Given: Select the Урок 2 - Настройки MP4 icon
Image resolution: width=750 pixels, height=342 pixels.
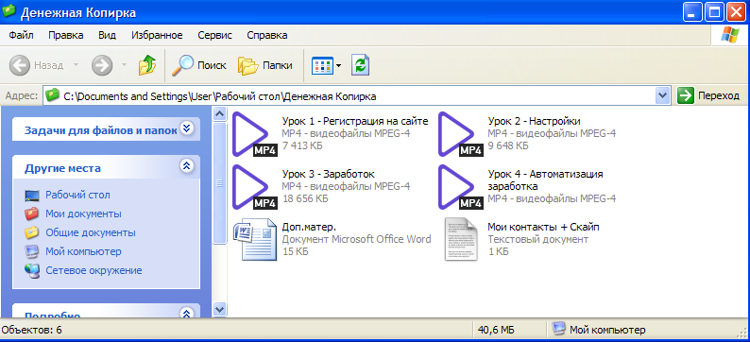Looking at the screenshot, I should pos(461,134).
